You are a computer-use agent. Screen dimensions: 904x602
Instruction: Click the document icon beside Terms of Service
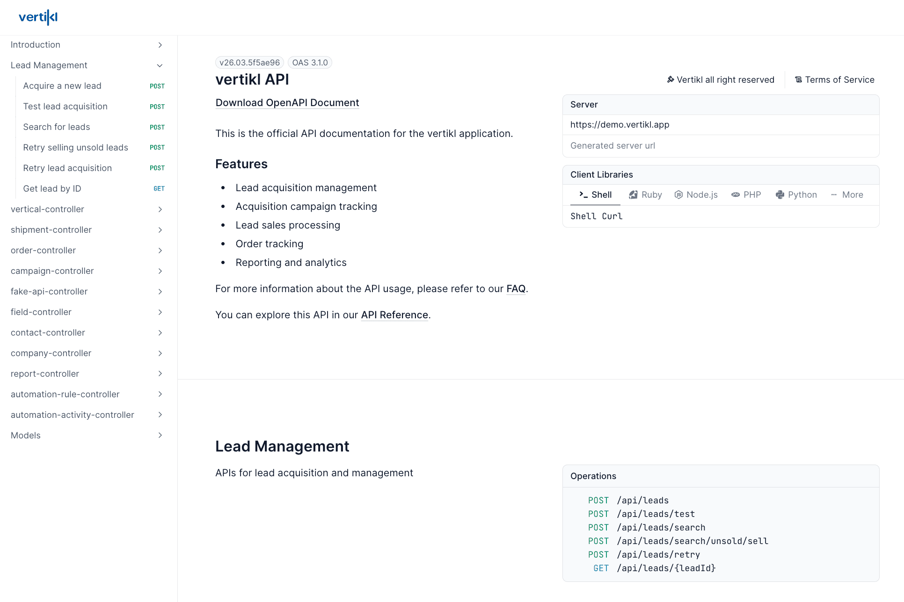pos(799,79)
